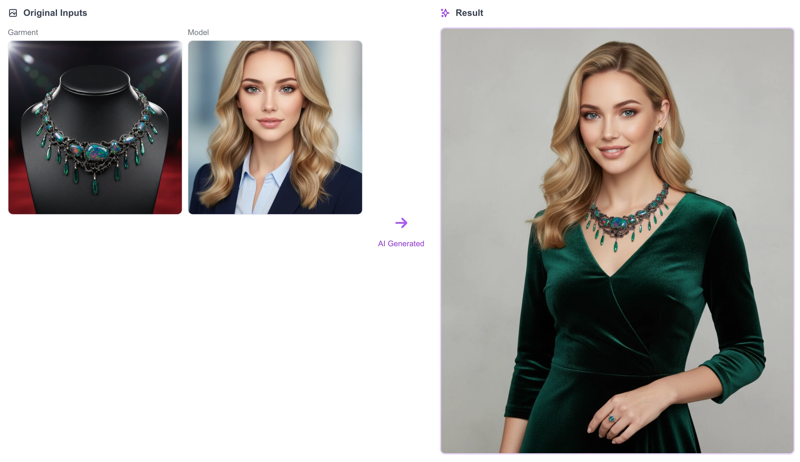
Task: Click the Result heading text
Action: point(469,13)
